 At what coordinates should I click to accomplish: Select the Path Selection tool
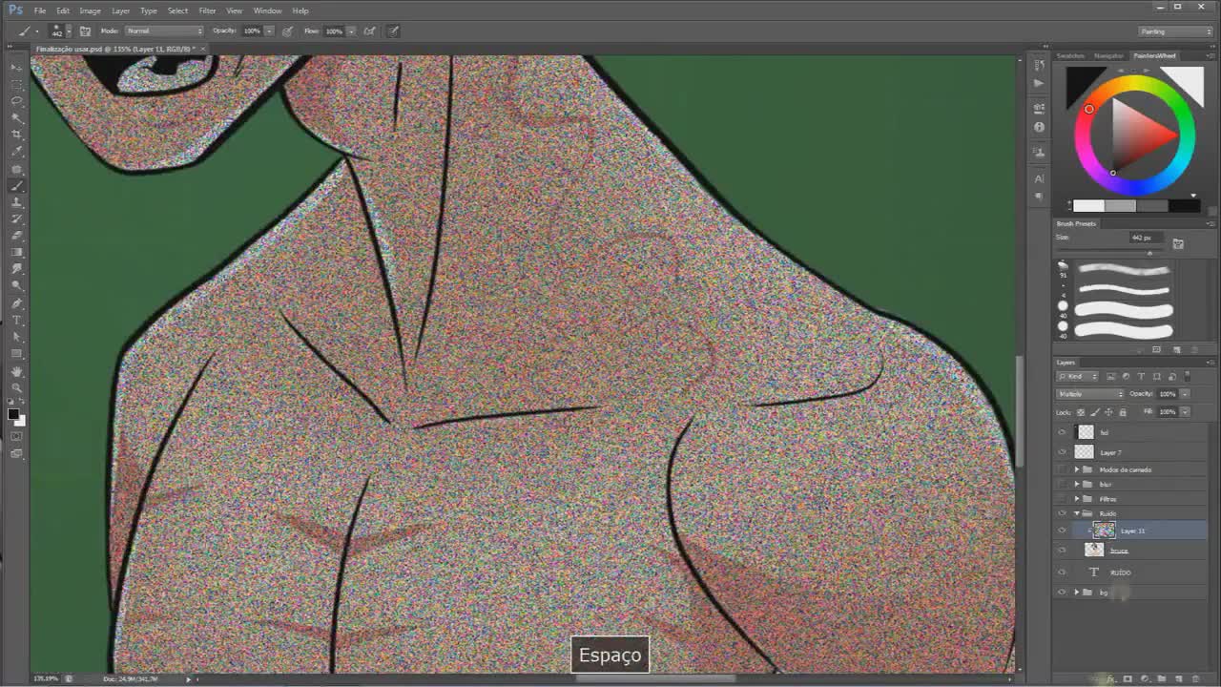pyautogui.click(x=17, y=337)
